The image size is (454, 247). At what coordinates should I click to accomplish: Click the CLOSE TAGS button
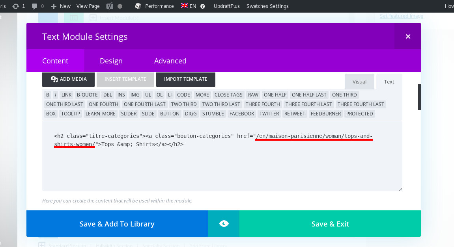point(228,95)
